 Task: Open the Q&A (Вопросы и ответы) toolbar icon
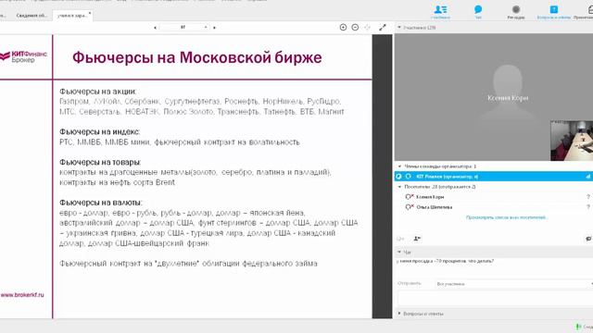(x=554, y=12)
